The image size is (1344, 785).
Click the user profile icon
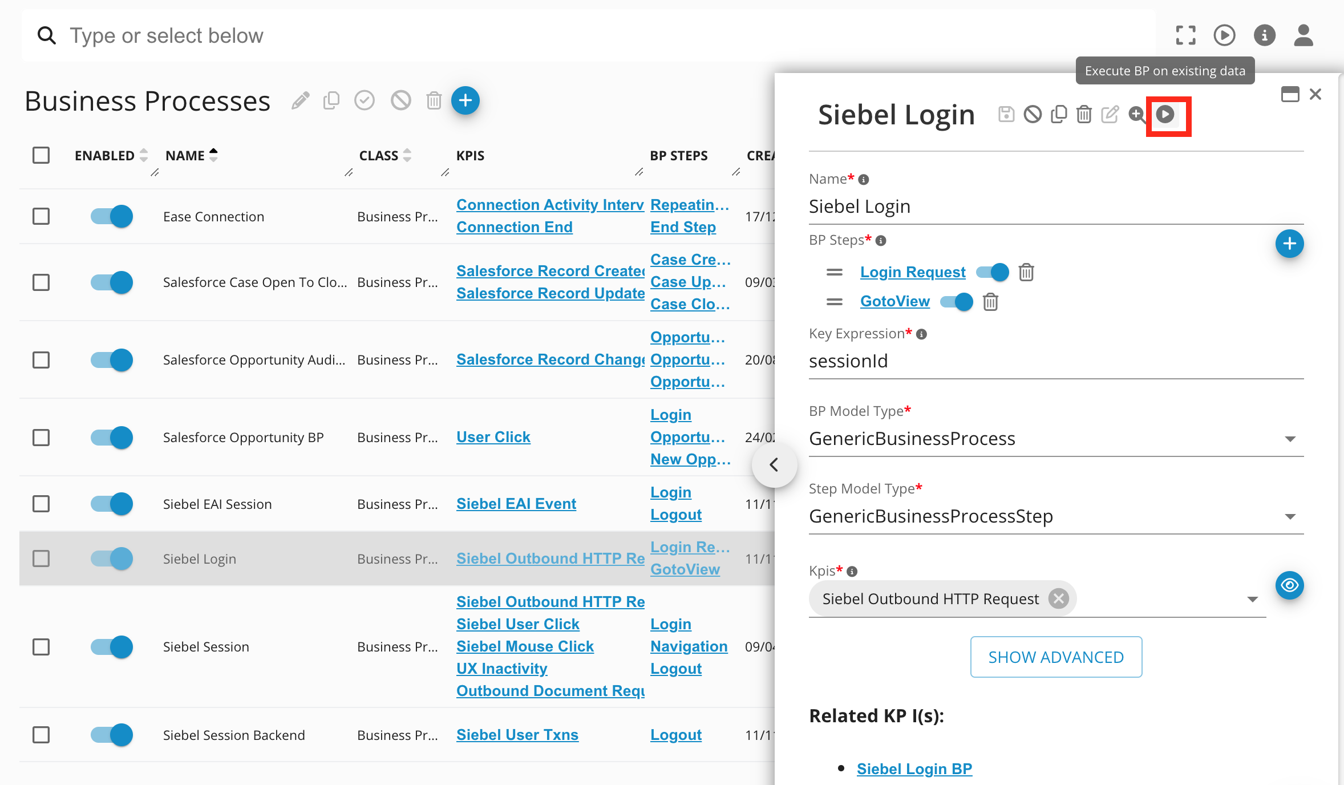pyautogui.click(x=1303, y=35)
